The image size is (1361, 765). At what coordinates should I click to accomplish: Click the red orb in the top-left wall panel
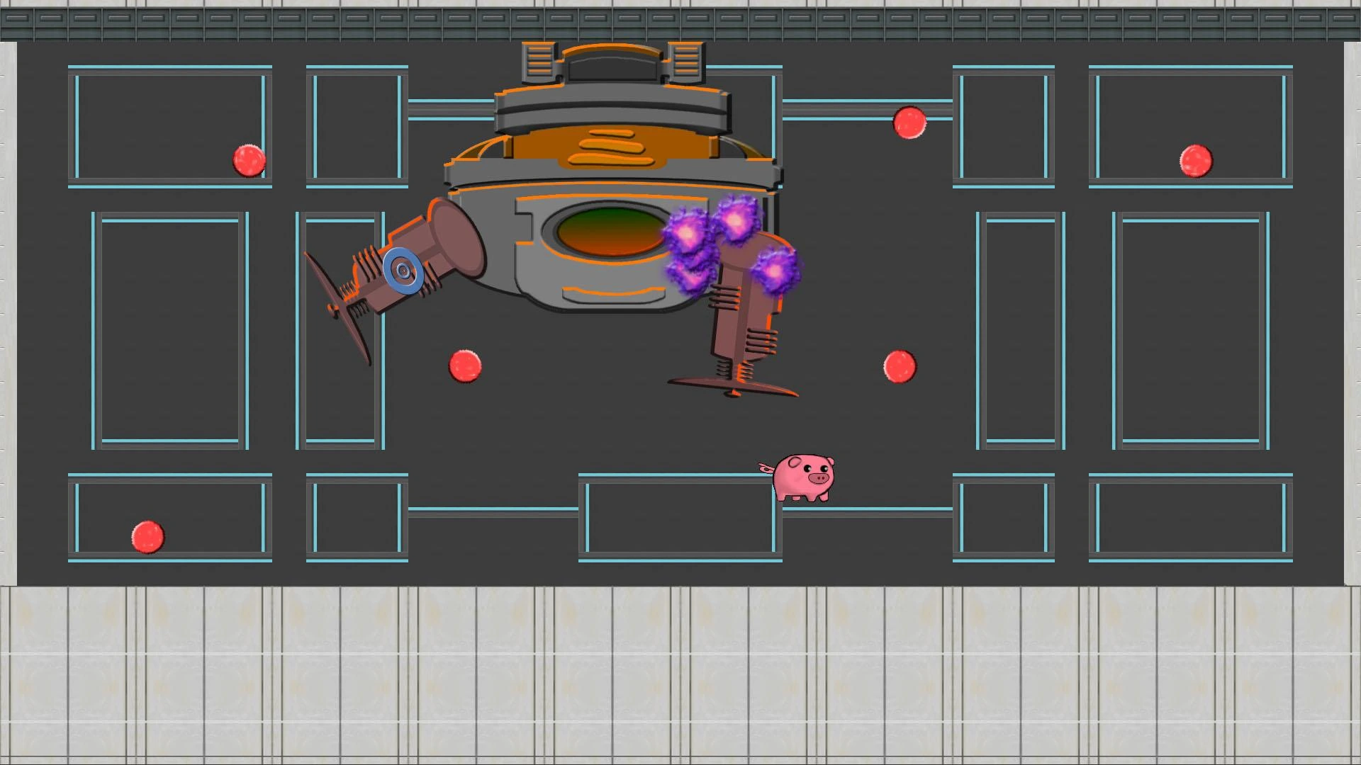[x=249, y=161]
